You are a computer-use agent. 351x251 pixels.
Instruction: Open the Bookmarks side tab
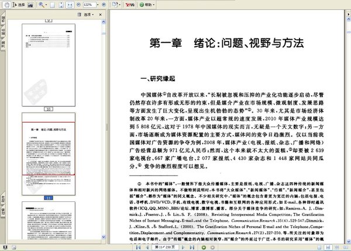coord(3,20)
